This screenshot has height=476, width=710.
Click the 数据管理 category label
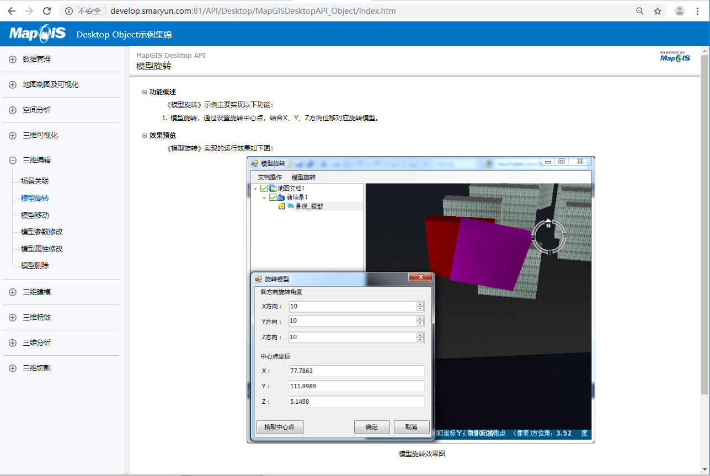pyautogui.click(x=37, y=59)
